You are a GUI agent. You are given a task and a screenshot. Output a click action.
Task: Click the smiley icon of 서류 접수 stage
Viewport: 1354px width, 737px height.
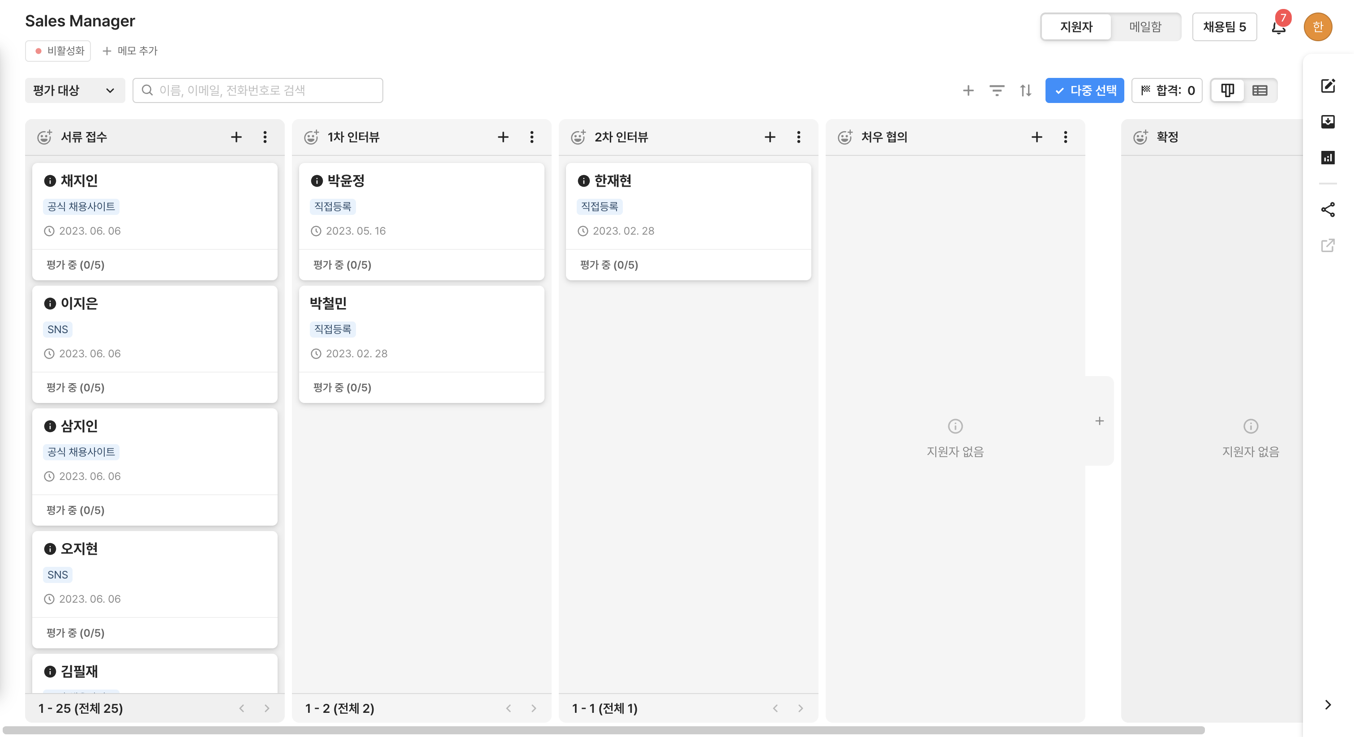(45, 137)
